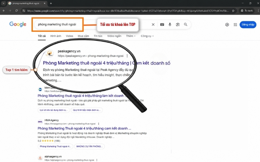Bookmark this page with star icon
The height and width of the screenshot is (162, 260).
[x=233, y=11]
